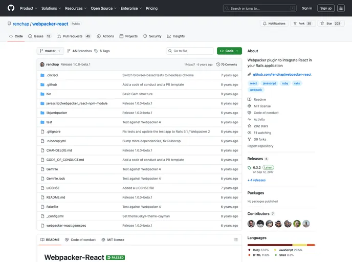Expand the Resources menu
352x262 pixels.
point(76,8)
